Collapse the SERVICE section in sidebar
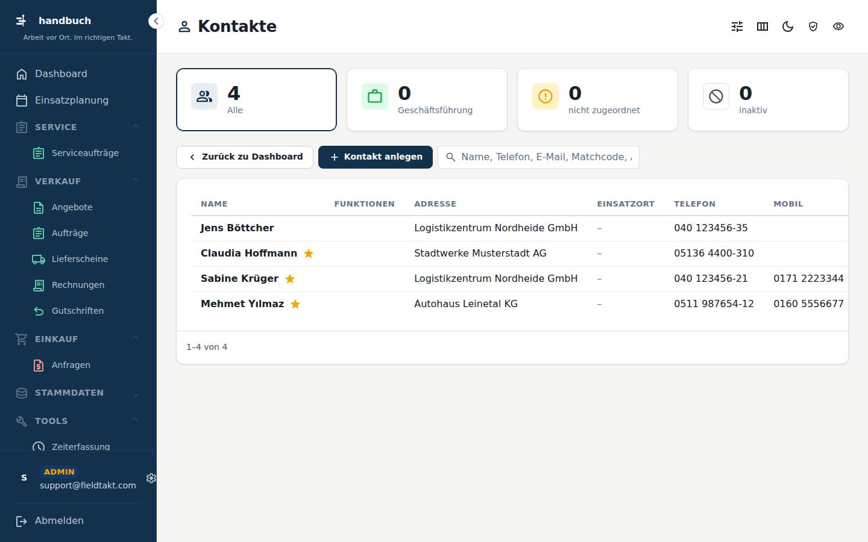 pos(136,126)
